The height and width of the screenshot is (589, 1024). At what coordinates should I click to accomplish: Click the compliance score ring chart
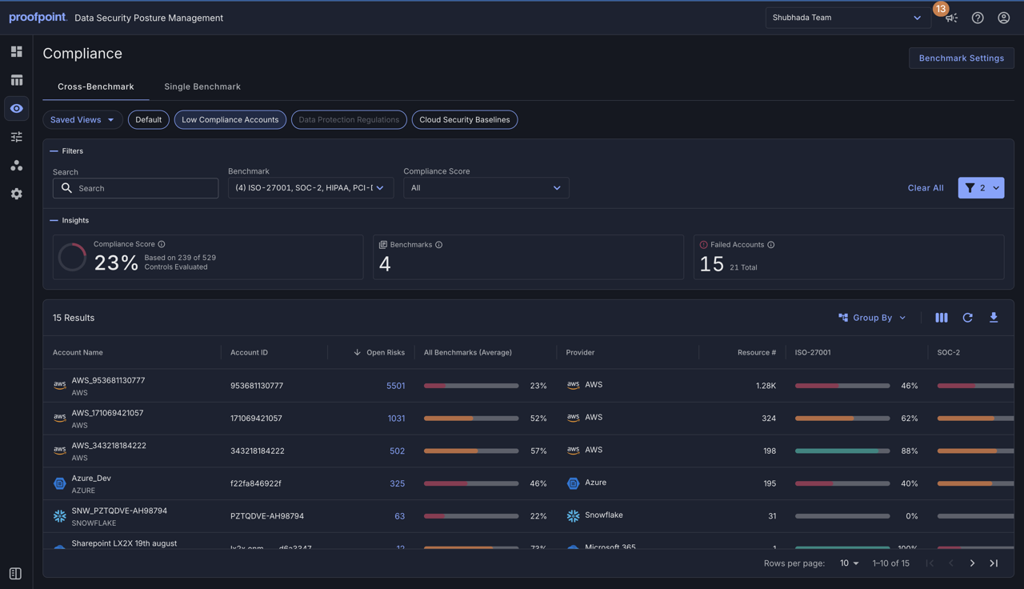(x=72, y=258)
